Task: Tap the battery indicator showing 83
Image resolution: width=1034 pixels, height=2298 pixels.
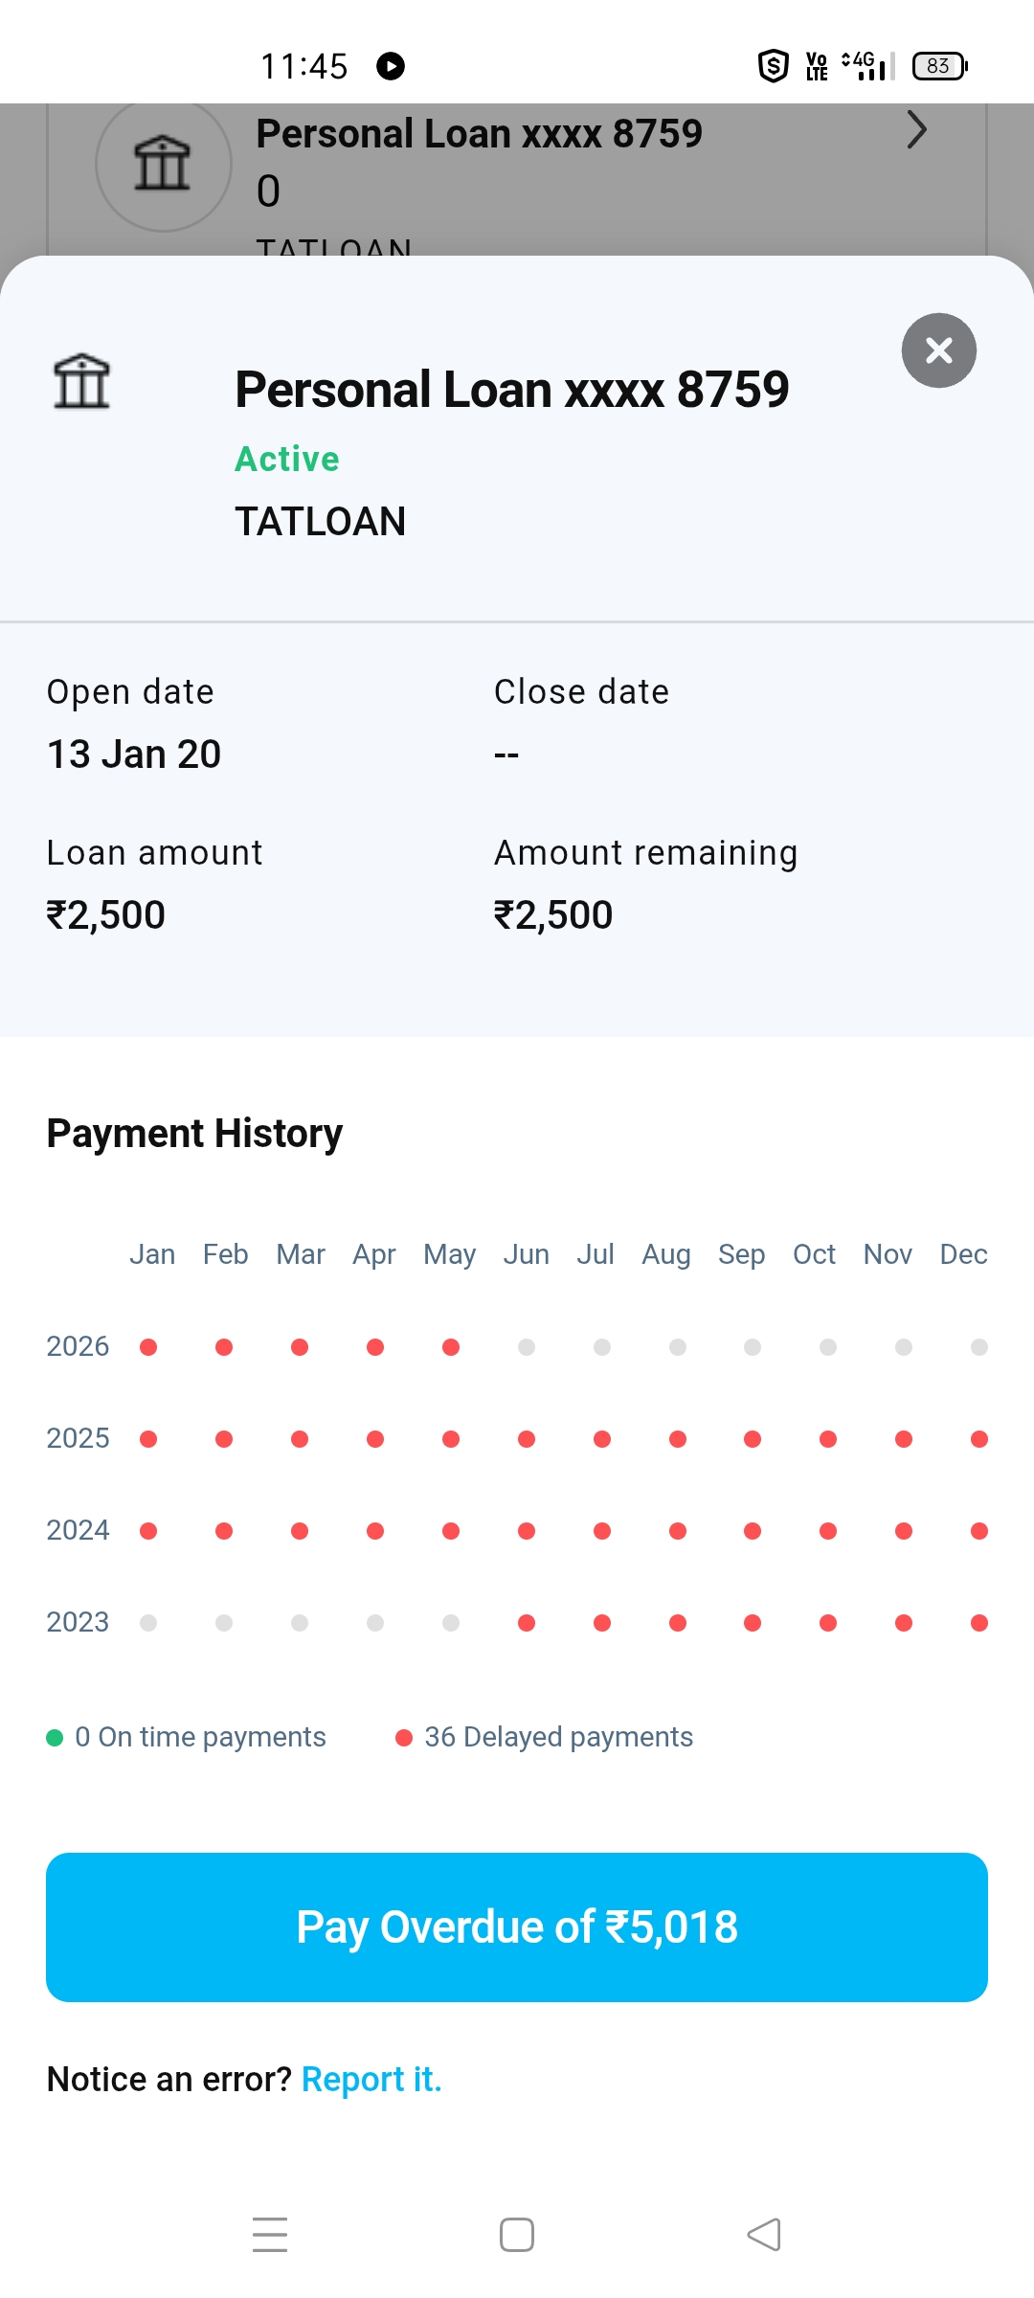Action: coord(940,66)
